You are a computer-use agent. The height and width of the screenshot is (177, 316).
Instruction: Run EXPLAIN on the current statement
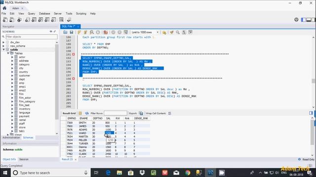coord(92,32)
